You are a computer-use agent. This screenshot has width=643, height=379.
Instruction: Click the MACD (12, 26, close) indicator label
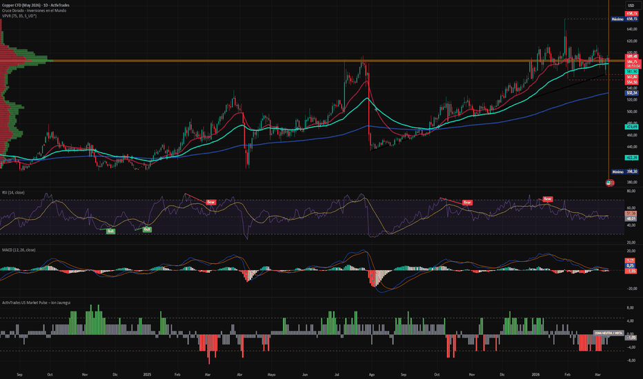tap(19, 249)
